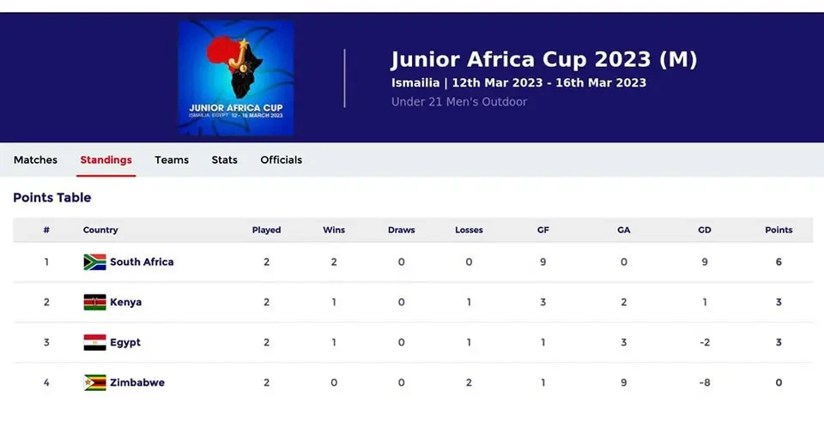Open Egypt team link
The image size is (824, 427).
(x=125, y=343)
